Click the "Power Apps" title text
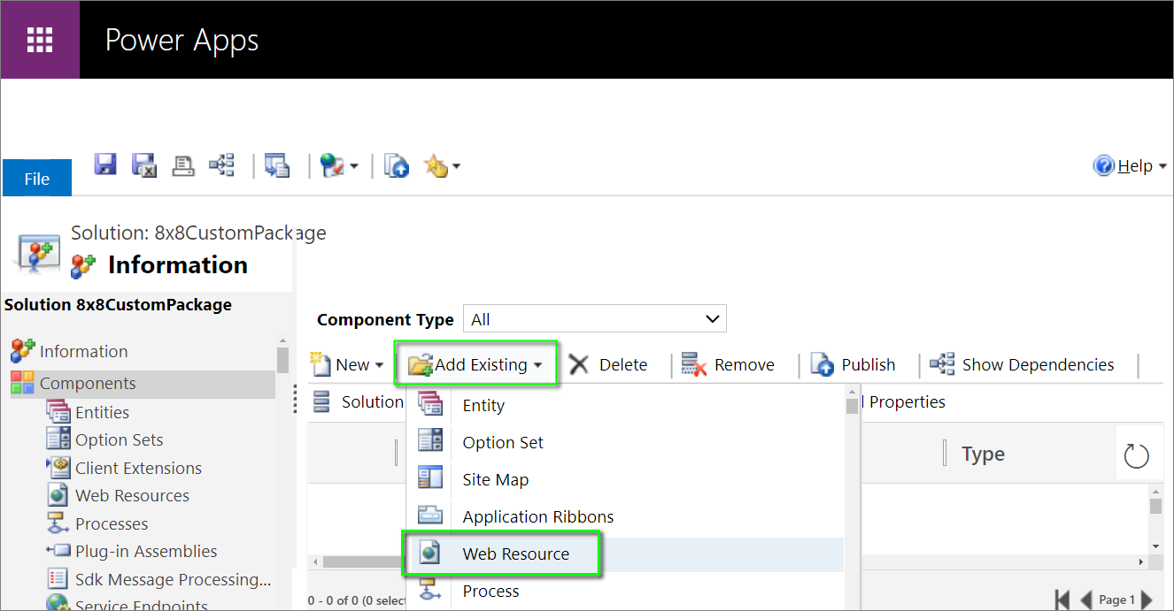This screenshot has height=611, width=1174. 182,41
